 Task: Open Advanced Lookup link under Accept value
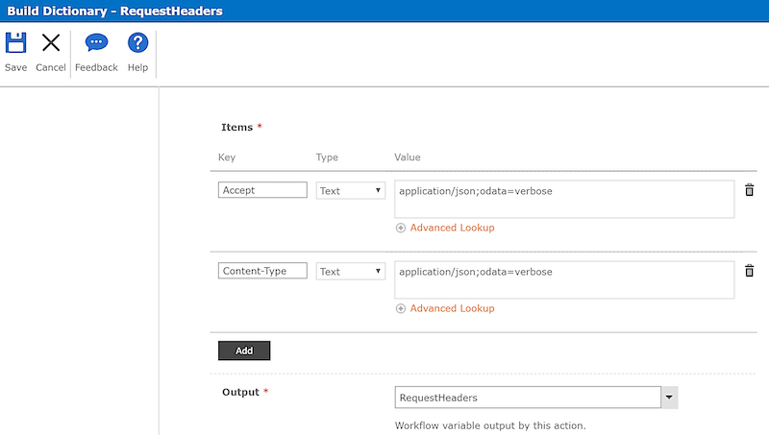452,228
